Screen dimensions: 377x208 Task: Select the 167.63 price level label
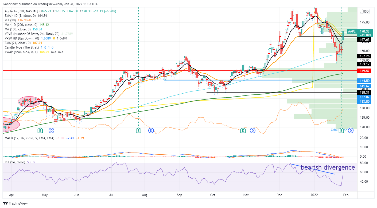(364, 40)
